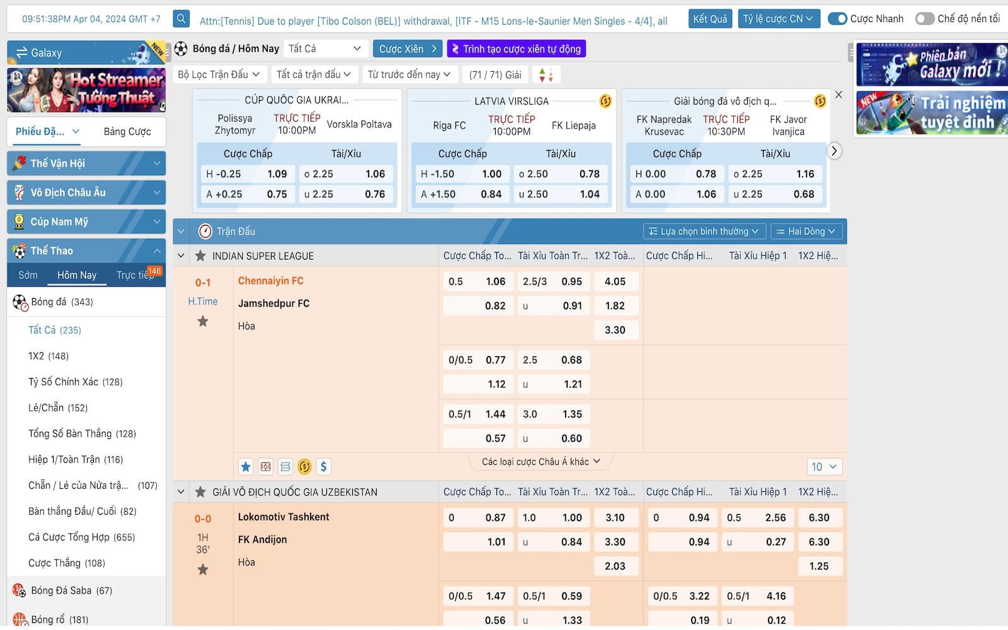Click the cash-out coin icon on FK Napredak card
Viewport: 1008px width, 630px height.
820,101
